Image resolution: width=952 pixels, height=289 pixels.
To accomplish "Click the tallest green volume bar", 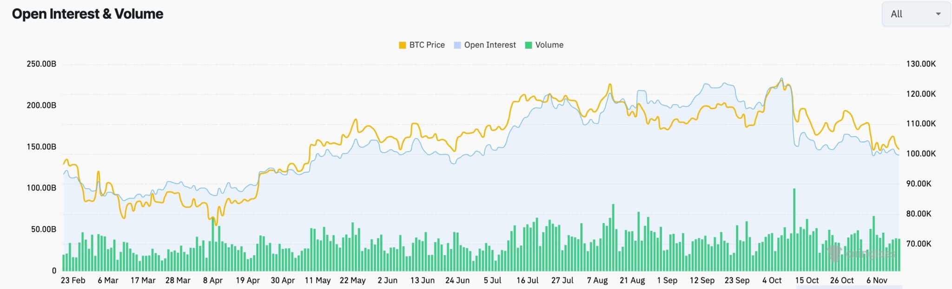I will (x=794, y=230).
